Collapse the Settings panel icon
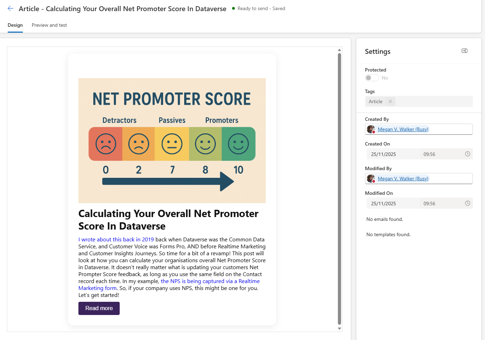485x340 pixels. (464, 51)
